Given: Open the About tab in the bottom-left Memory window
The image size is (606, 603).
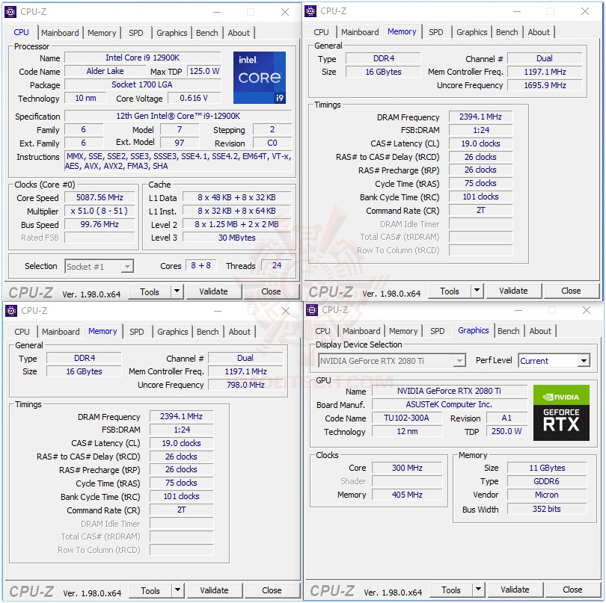Looking at the screenshot, I should (239, 332).
